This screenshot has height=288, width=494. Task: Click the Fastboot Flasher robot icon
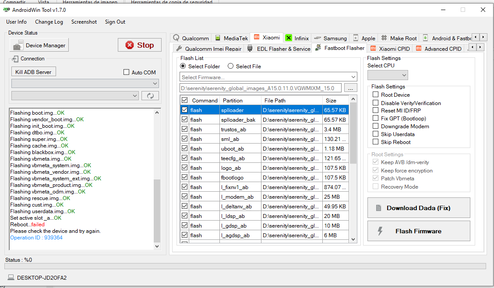(x=318, y=48)
